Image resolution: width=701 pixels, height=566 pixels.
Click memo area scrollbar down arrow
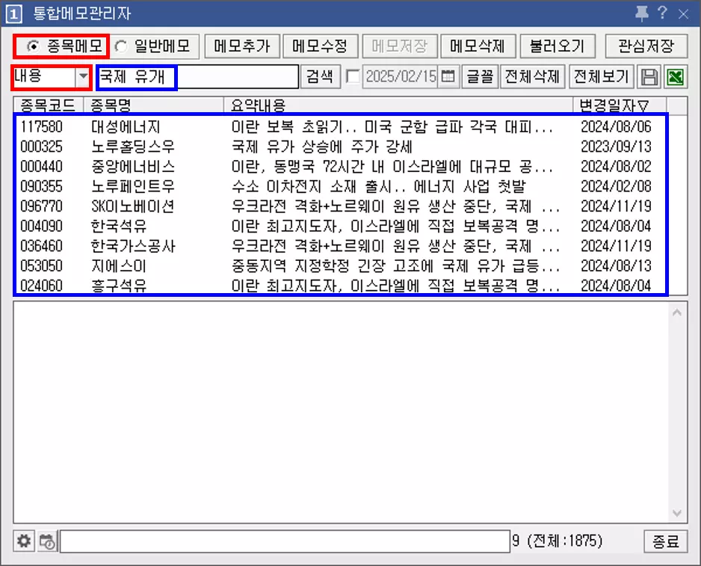(x=677, y=513)
